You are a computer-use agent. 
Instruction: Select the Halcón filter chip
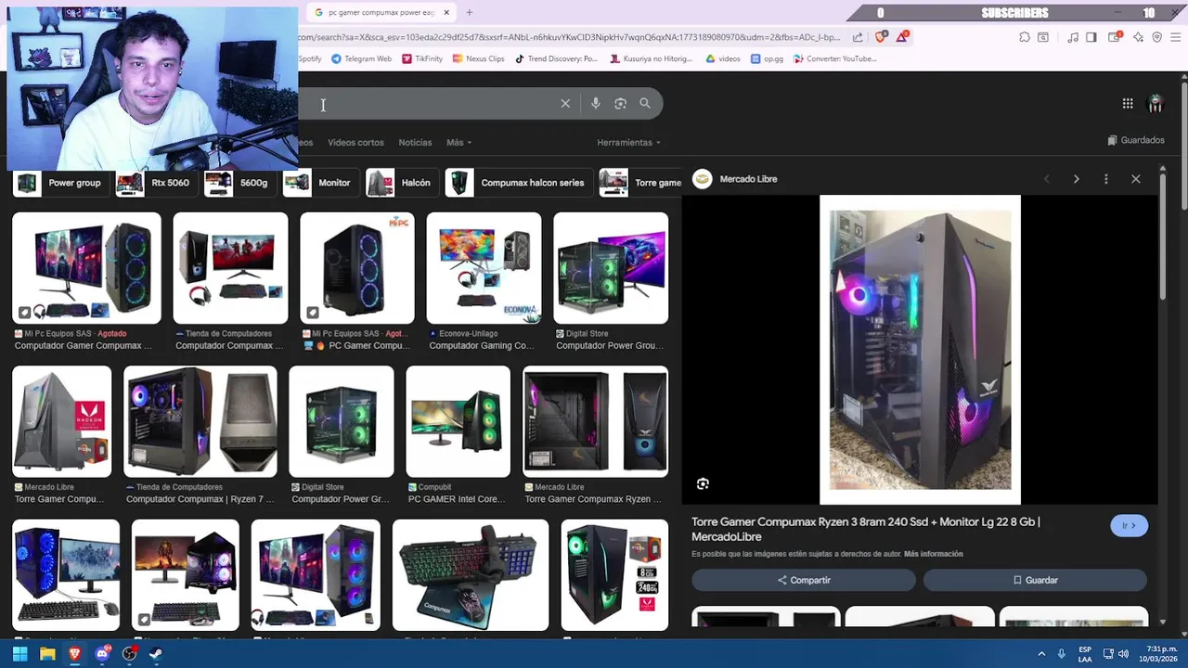(x=401, y=183)
